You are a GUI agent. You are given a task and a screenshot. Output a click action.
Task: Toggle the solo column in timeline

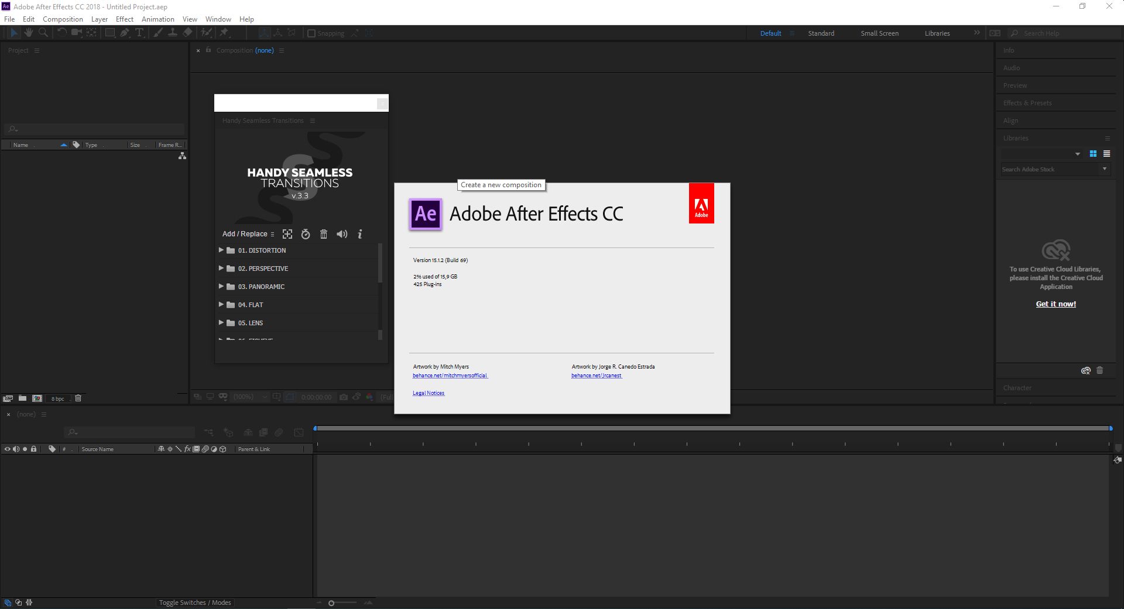point(25,449)
